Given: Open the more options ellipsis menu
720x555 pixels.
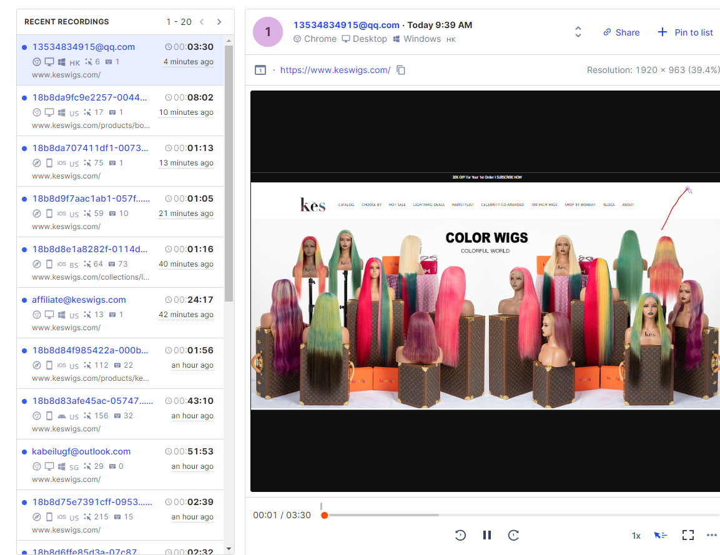Looking at the screenshot, I should [x=712, y=535].
